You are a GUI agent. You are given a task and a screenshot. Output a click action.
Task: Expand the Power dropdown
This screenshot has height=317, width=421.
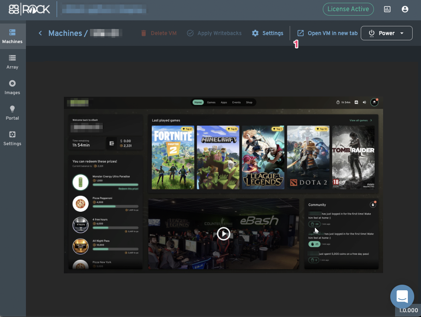pyautogui.click(x=387, y=33)
